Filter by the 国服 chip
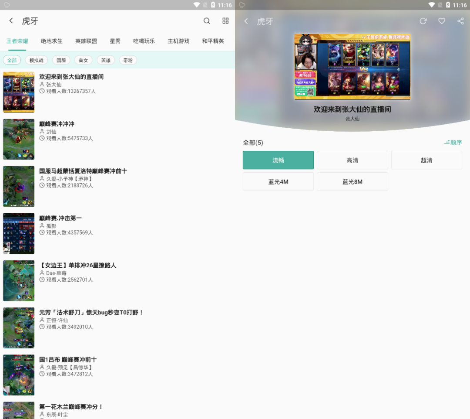470x419 pixels. [x=61, y=60]
